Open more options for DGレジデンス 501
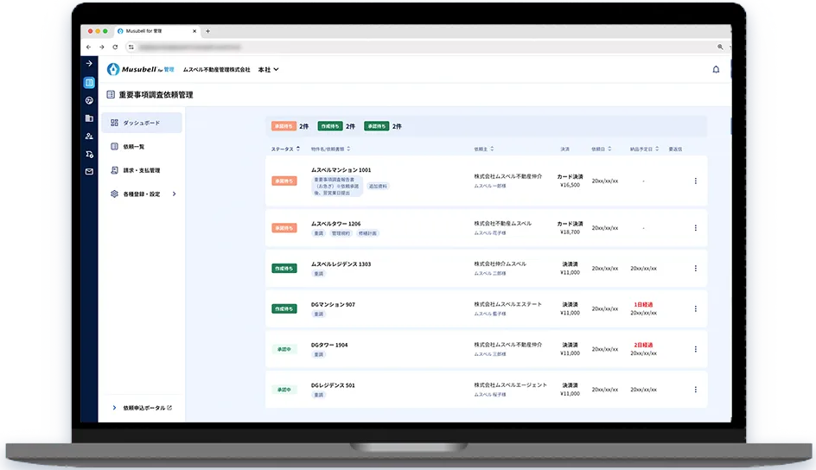 tap(695, 390)
